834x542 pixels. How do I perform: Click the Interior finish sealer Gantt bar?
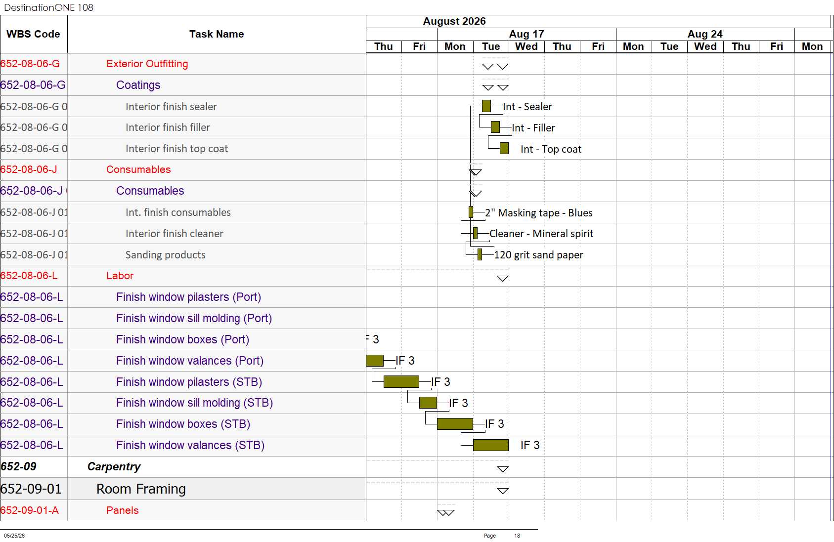486,106
